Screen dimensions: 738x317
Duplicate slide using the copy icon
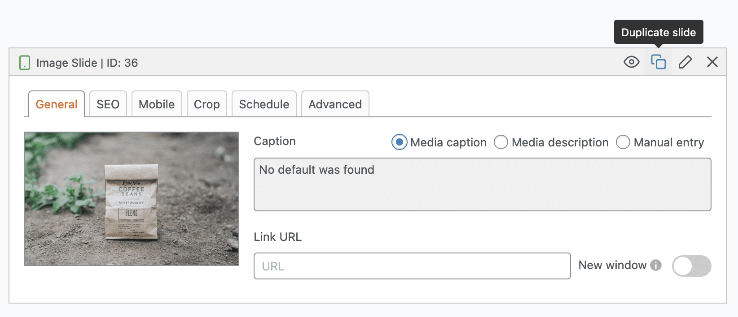(658, 62)
